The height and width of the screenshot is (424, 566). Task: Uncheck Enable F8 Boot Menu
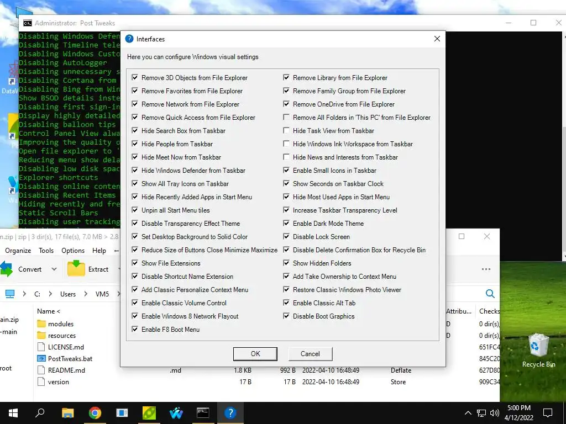coord(135,329)
